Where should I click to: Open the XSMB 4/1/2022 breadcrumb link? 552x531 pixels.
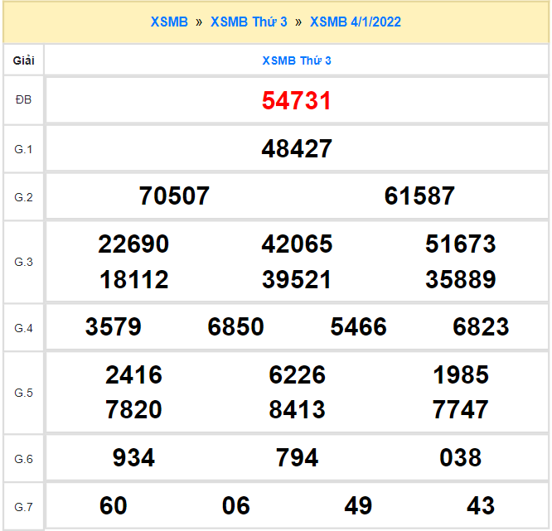click(x=355, y=22)
